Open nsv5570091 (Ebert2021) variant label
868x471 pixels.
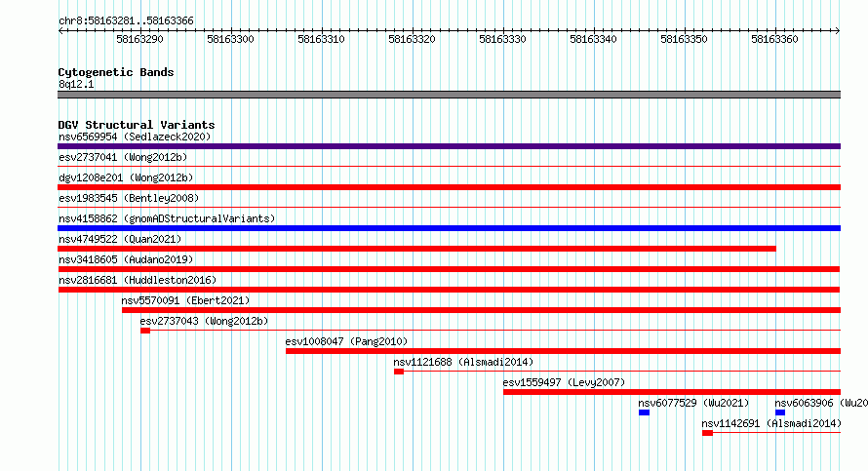pyautogui.click(x=185, y=300)
